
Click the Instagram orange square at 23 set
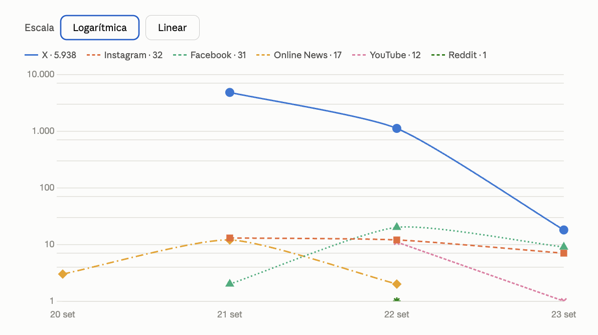point(564,253)
